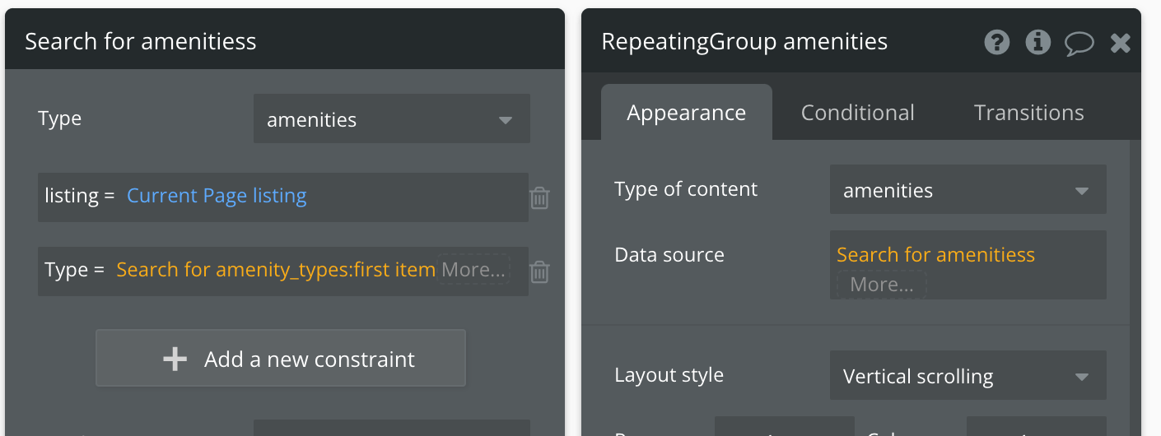
Task: Delete the listing constraint with trash icon
Action: [x=539, y=197]
